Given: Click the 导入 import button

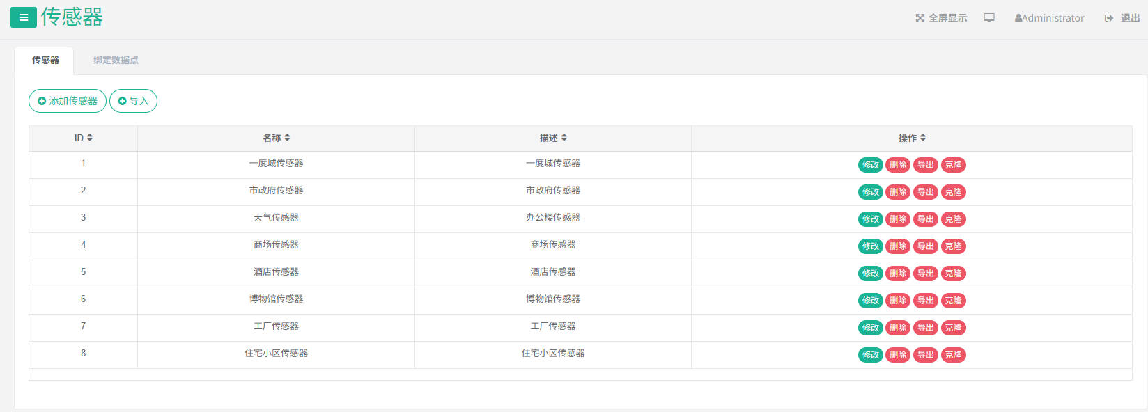Looking at the screenshot, I should point(133,101).
